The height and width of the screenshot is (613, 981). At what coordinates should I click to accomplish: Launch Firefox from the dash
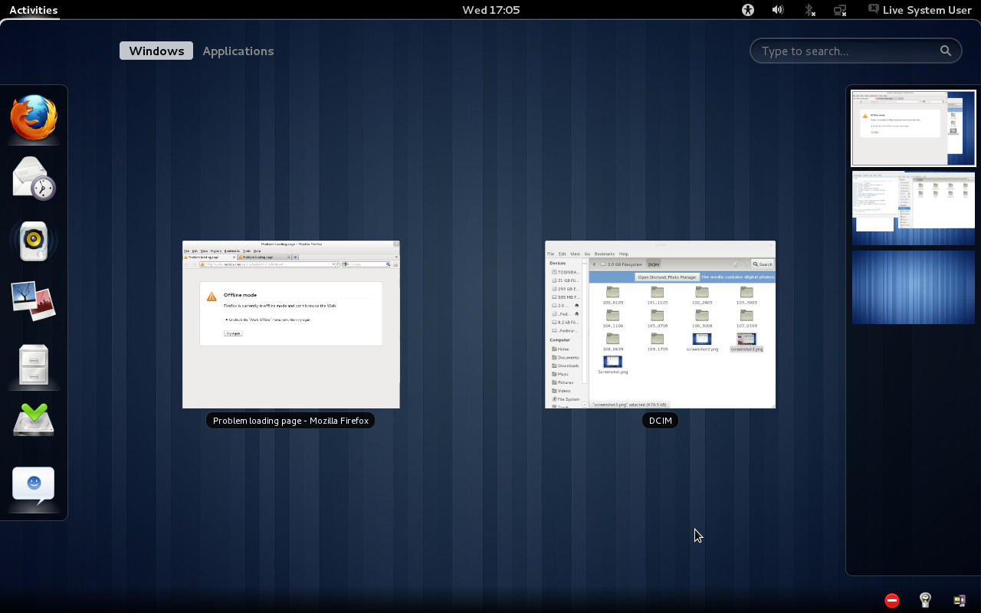point(34,118)
